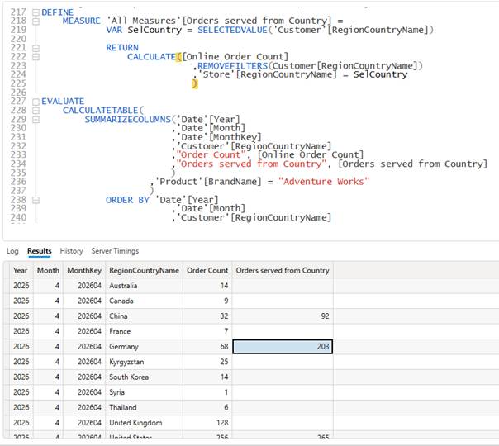Collapse the EVALUATE block fold marker
Screen dimensions: 499x446
click(36, 102)
